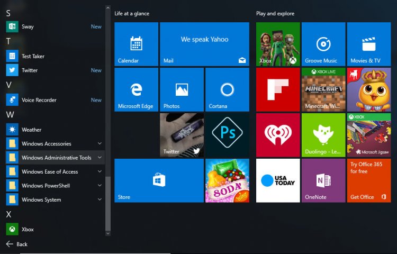Expand the Windows PowerShell chevron

click(100, 185)
